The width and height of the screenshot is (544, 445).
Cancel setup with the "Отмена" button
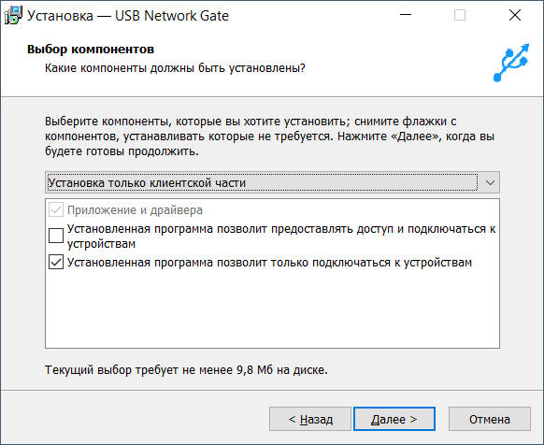pyautogui.click(x=490, y=419)
